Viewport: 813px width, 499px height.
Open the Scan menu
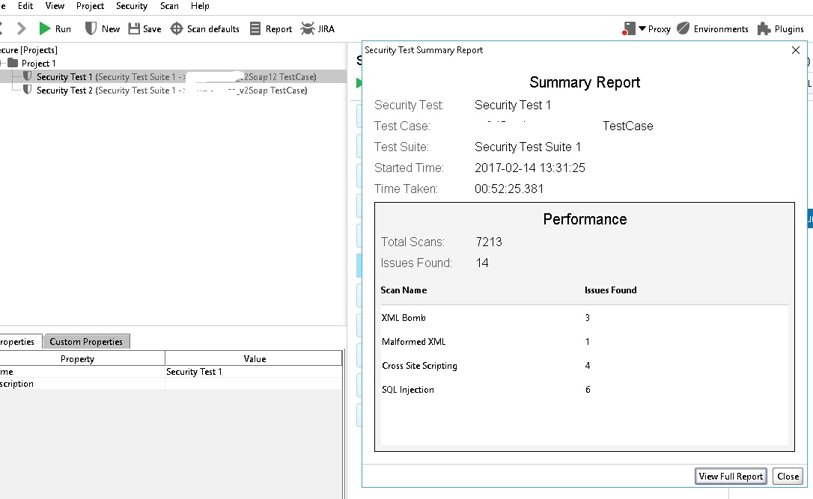click(x=169, y=6)
